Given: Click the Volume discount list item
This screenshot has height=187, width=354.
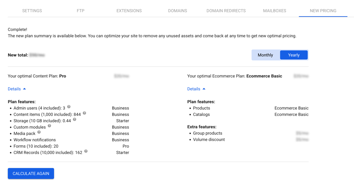Looking at the screenshot, I should click(x=209, y=139).
